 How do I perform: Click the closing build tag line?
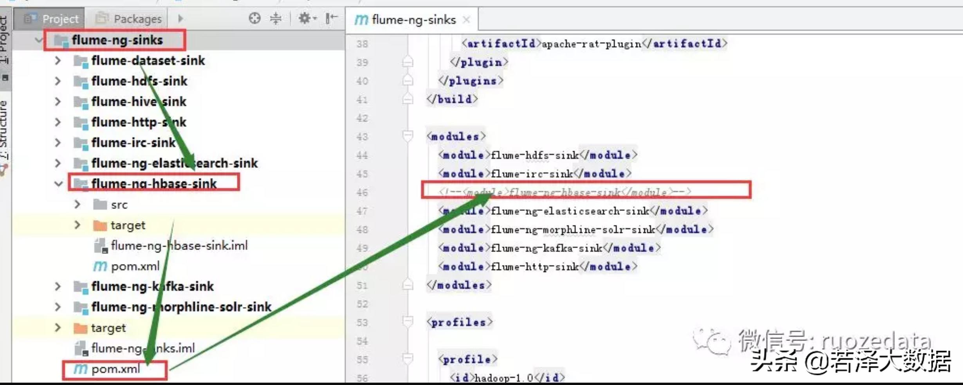[x=453, y=99]
